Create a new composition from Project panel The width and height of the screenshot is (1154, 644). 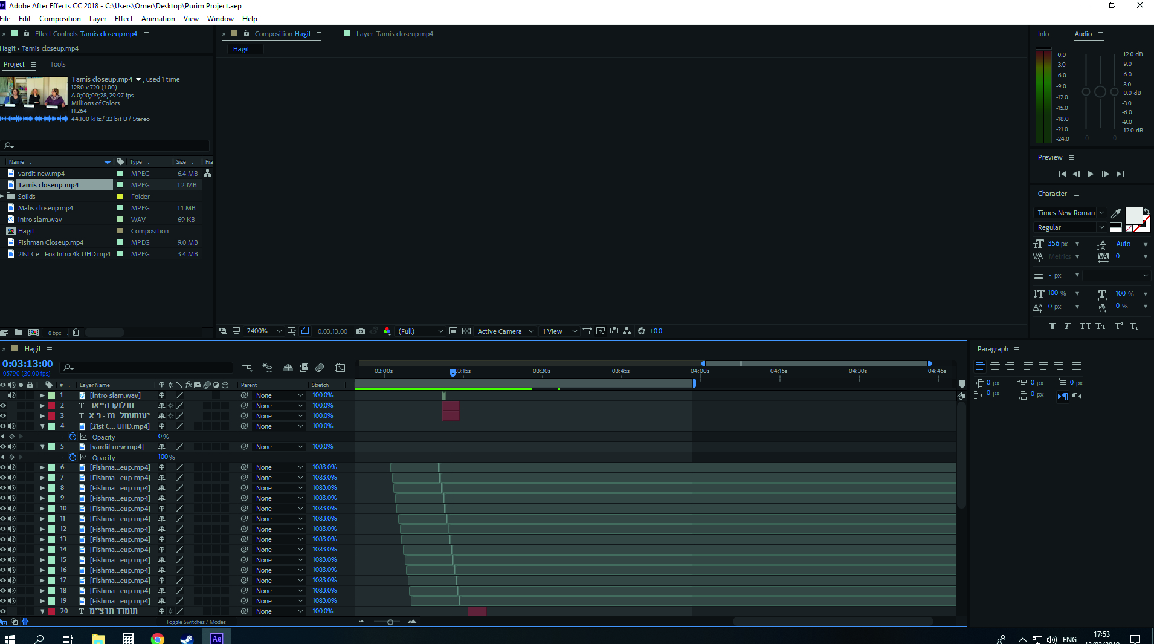34,333
